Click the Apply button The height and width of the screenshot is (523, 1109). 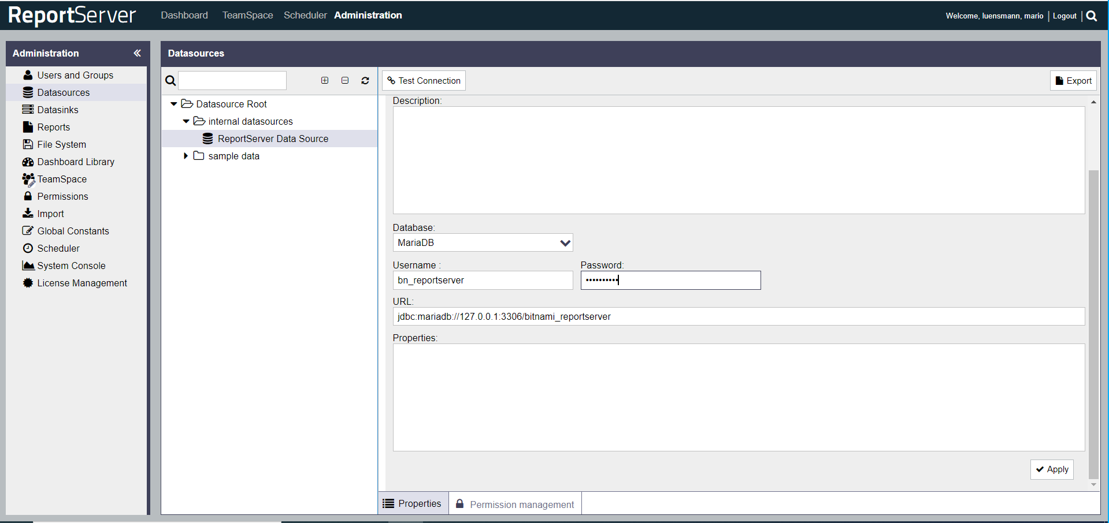pos(1052,469)
